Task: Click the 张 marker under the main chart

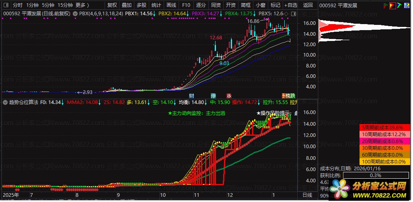Action: coord(229,96)
